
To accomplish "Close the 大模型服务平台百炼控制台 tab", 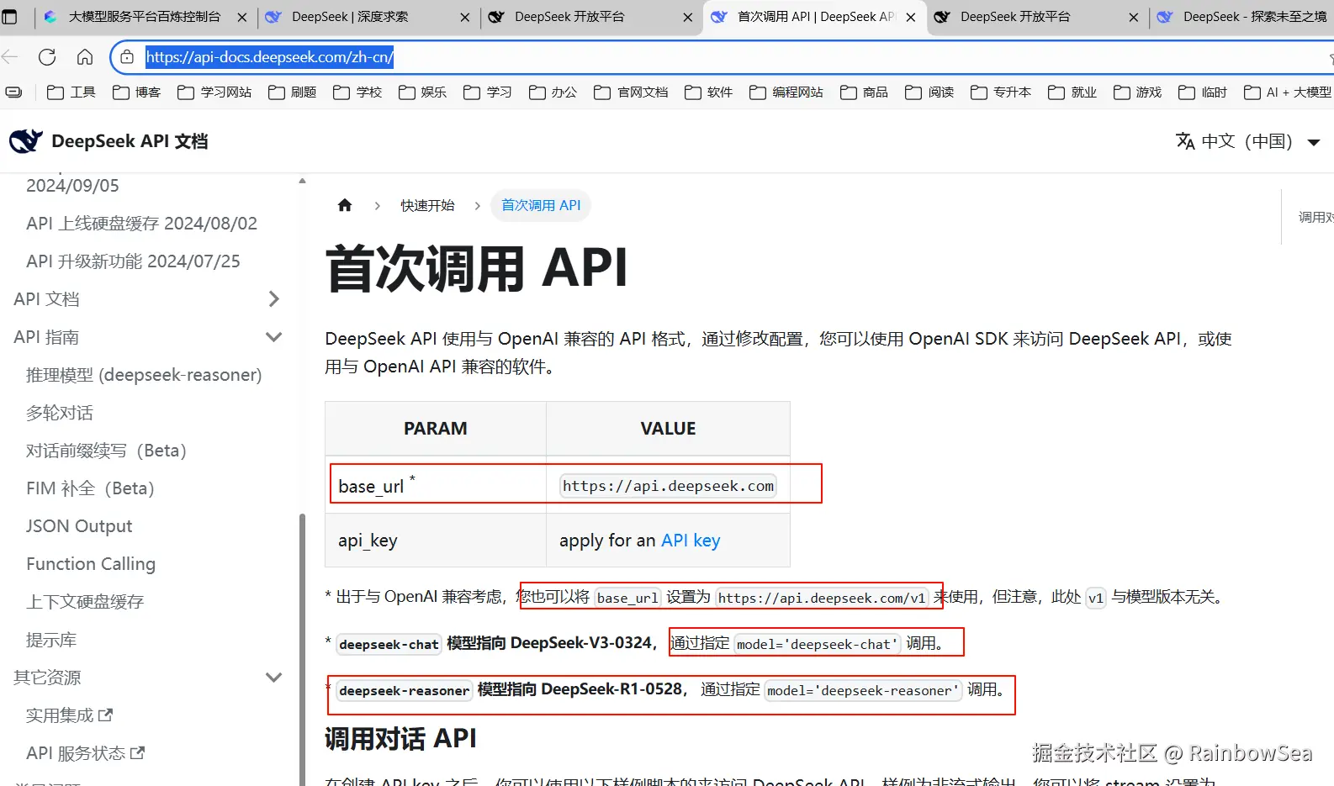I will pyautogui.click(x=242, y=17).
